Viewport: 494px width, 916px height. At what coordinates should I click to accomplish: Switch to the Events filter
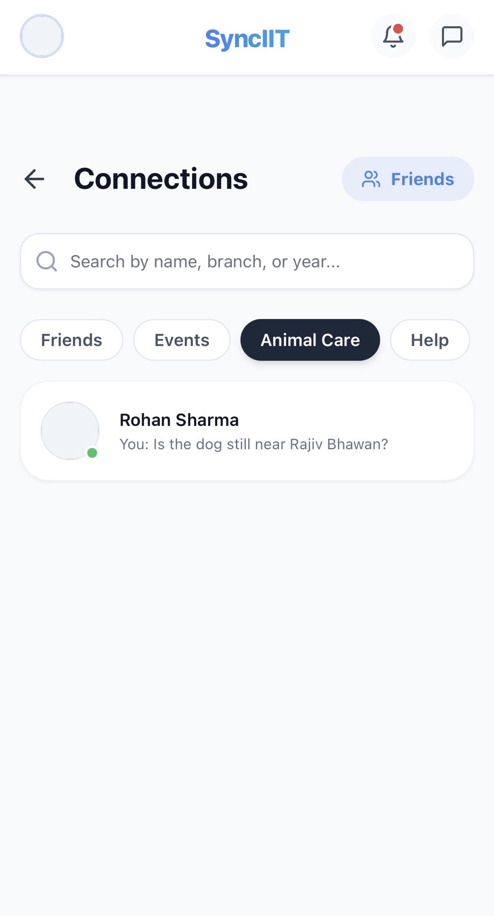tap(182, 340)
